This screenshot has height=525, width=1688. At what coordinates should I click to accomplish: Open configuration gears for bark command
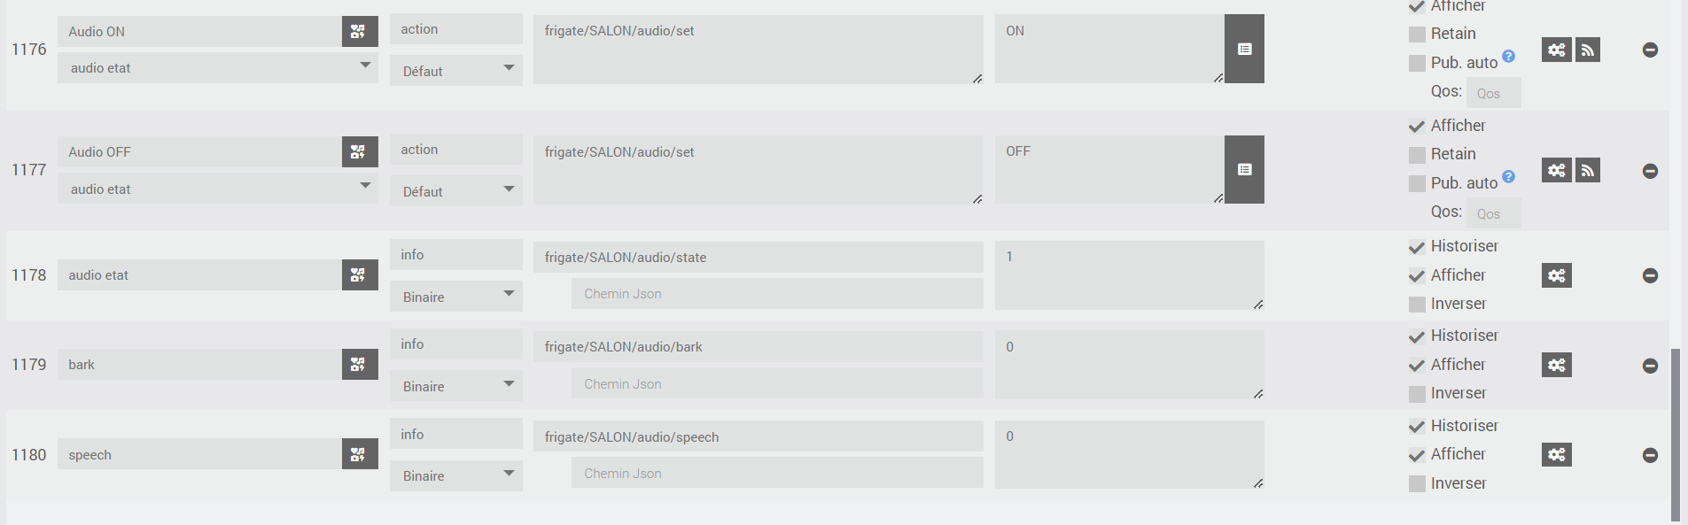point(1556,365)
